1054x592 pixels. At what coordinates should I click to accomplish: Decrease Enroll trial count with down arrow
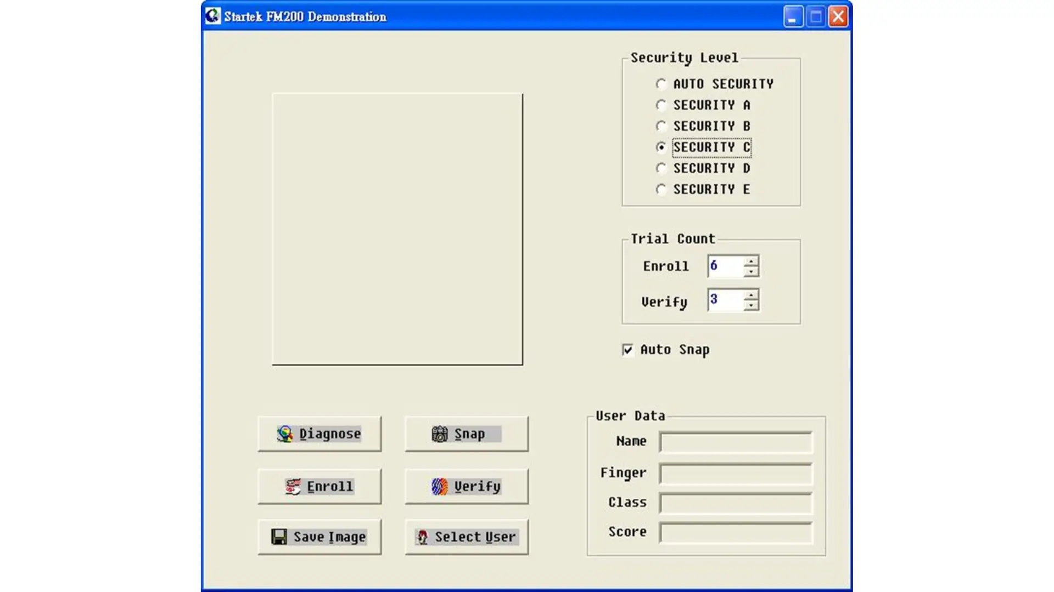pos(751,271)
